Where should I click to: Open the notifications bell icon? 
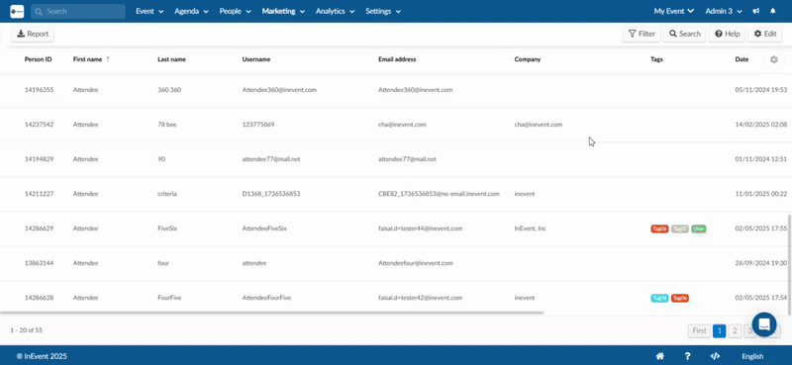[x=773, y=11]
